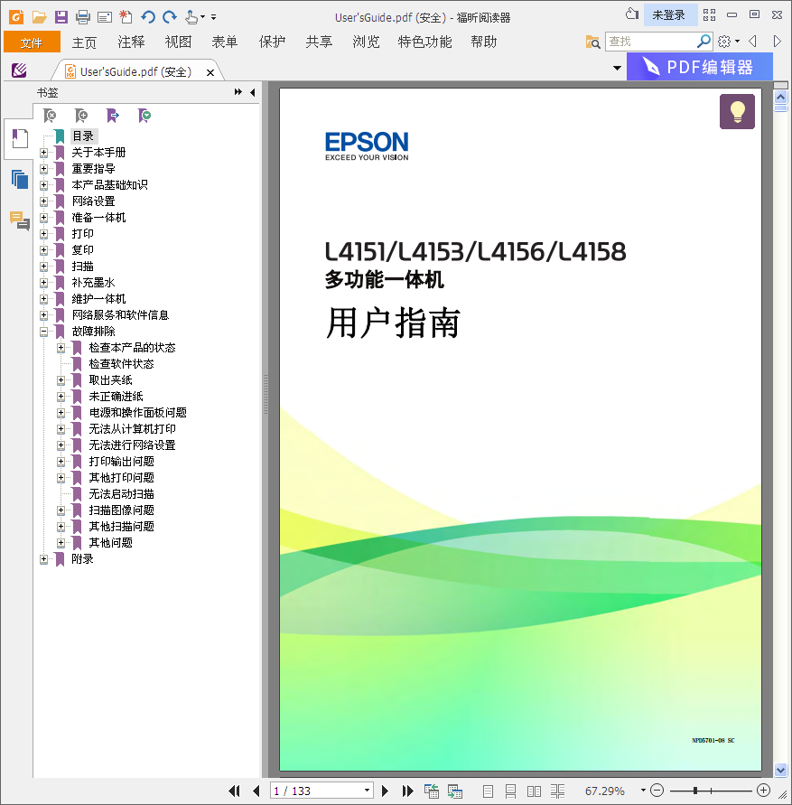Open the tab list dropdown arrow
The height and width of the screenshot is (805, 792).
617,68
